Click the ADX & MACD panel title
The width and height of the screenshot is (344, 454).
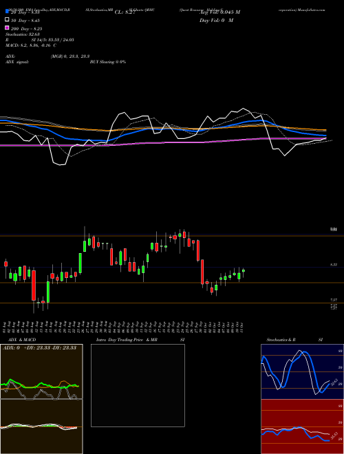(22, 340)
